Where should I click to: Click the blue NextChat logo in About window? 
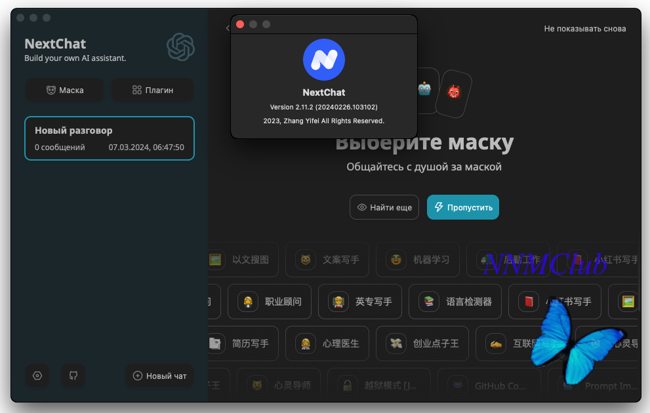[324, 60]
